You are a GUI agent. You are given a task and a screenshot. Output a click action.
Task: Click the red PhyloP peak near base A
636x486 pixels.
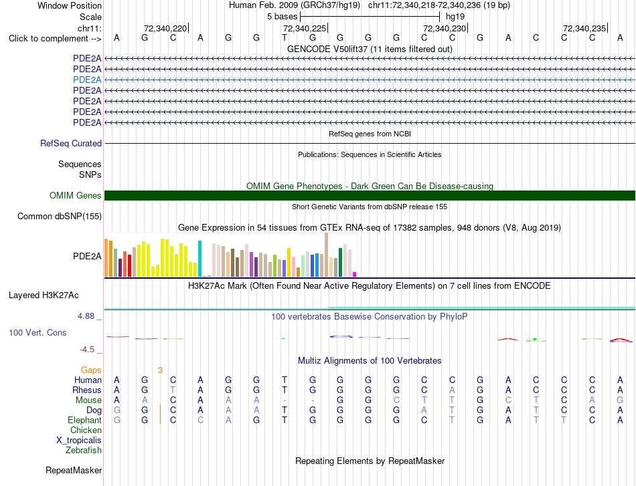pyautogui.click(x=508, y=339)
